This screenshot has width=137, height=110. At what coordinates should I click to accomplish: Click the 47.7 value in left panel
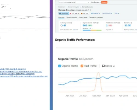pyautogui.click(x=4, y=7)
